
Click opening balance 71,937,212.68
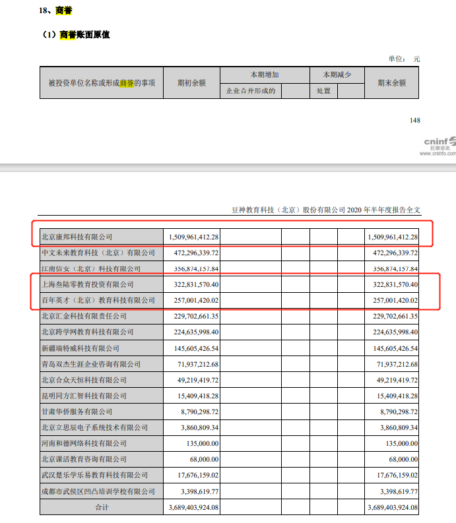(x=198, y=364)
